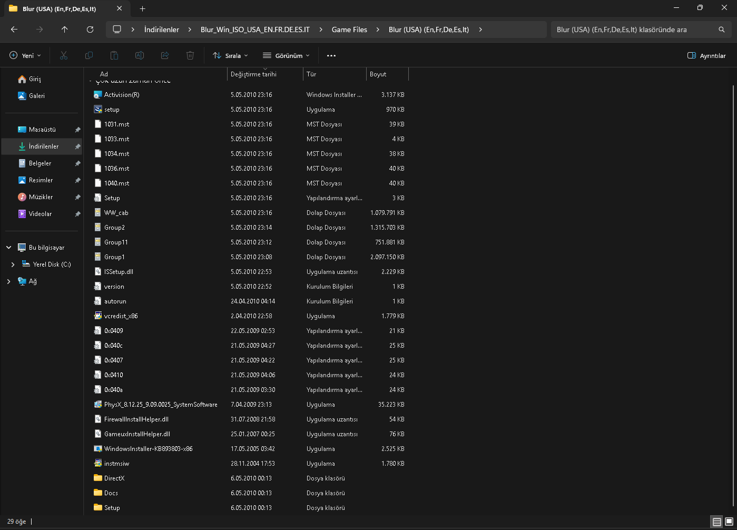The image size is (737, 530).
Task: Select the instmsiw application icon
Action: (97, 464)
